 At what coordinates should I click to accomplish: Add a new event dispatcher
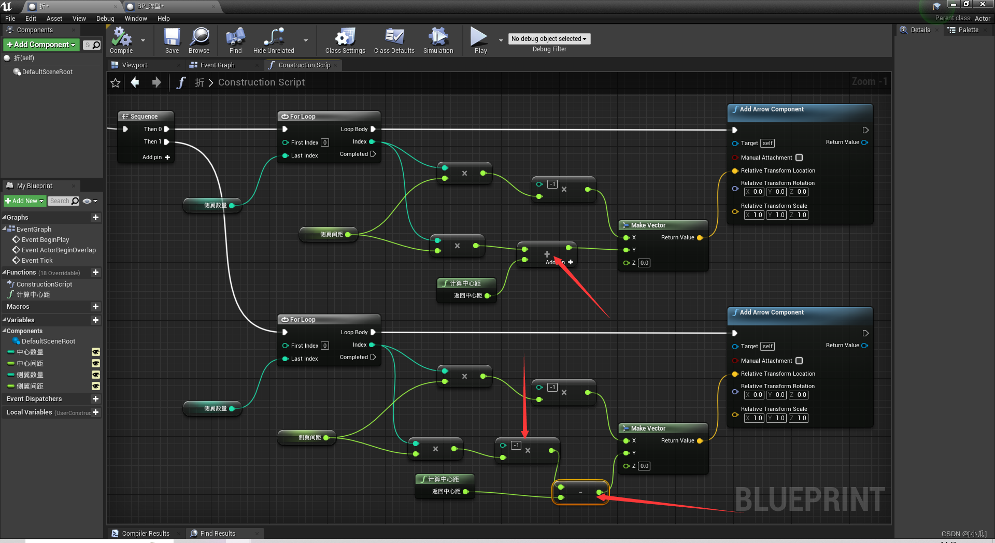[x=95, y=399]
